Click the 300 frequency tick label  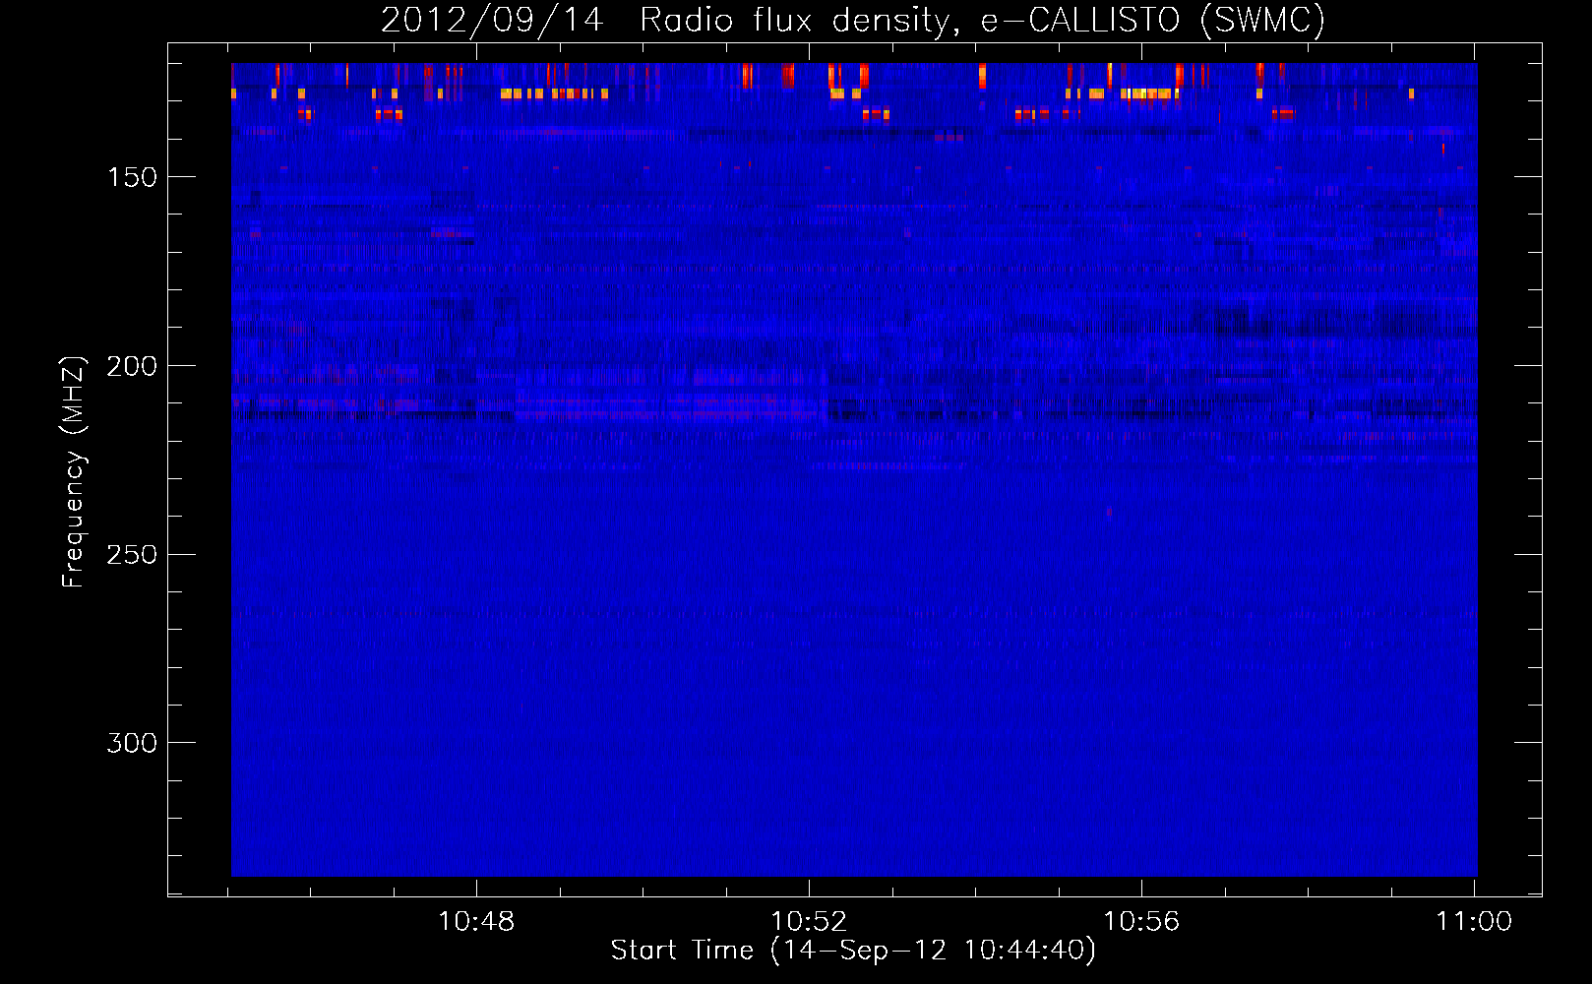pyautogui.click(x=132, y=743)
